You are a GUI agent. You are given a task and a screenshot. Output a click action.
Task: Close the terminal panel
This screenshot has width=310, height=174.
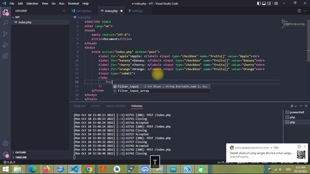point(306,106)
